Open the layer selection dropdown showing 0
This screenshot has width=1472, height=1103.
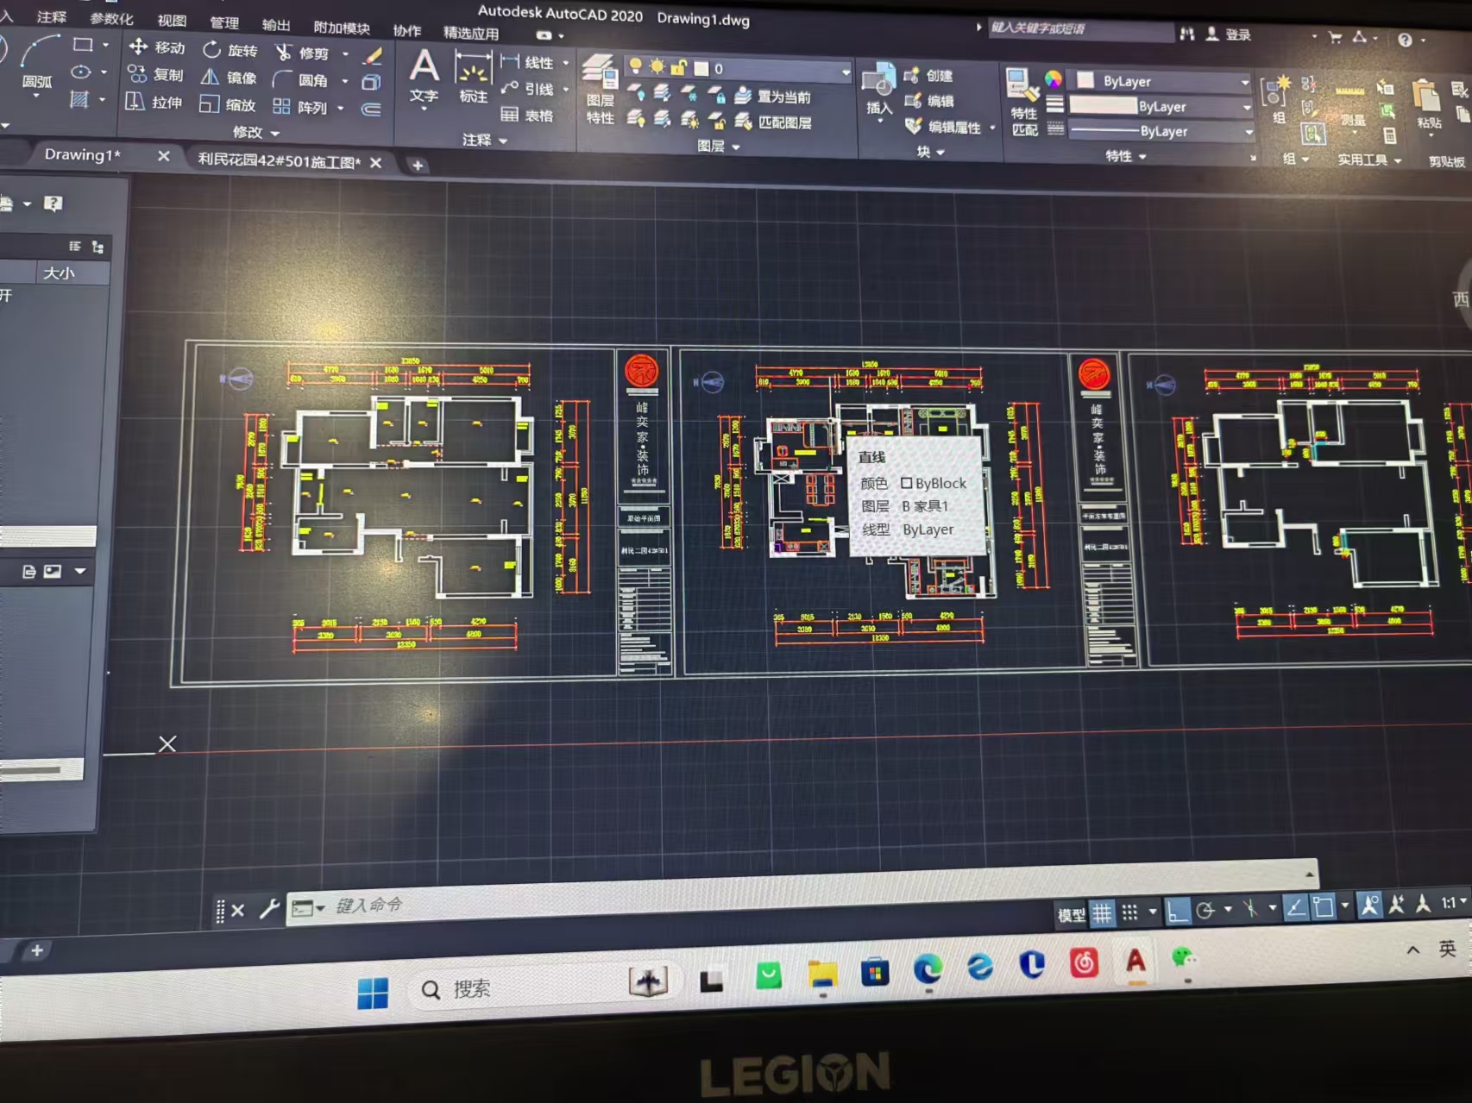[845, 72]
